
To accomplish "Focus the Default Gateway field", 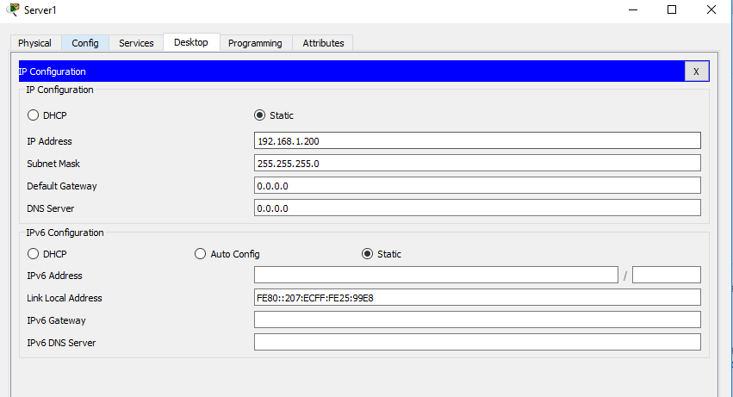I will coord(477,186).
